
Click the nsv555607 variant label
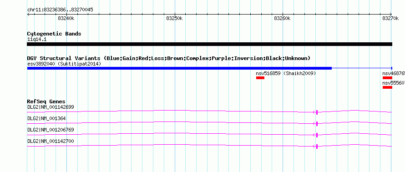394,83
